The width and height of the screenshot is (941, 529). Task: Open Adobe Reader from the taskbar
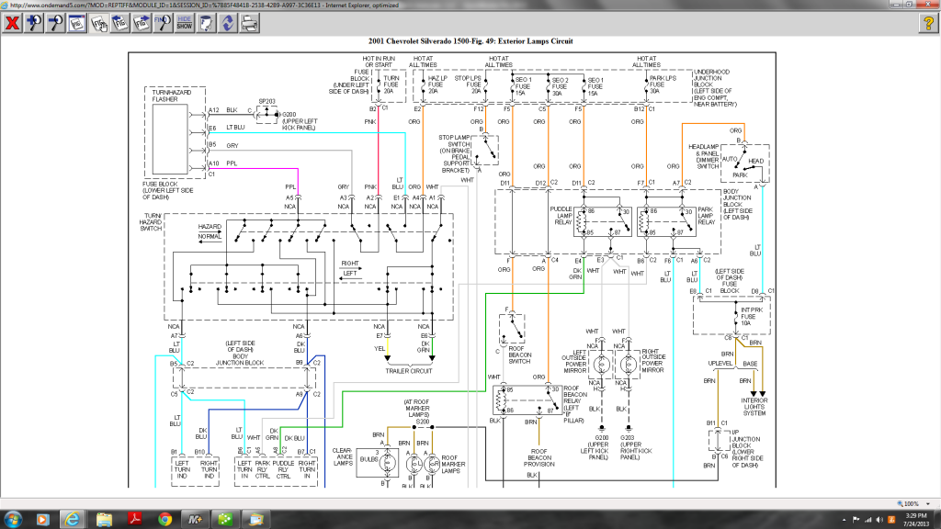[134, 520]
